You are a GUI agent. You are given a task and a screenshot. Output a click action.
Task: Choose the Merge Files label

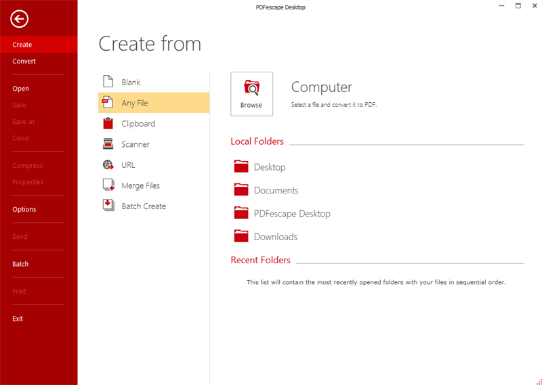tap(140, 186)
